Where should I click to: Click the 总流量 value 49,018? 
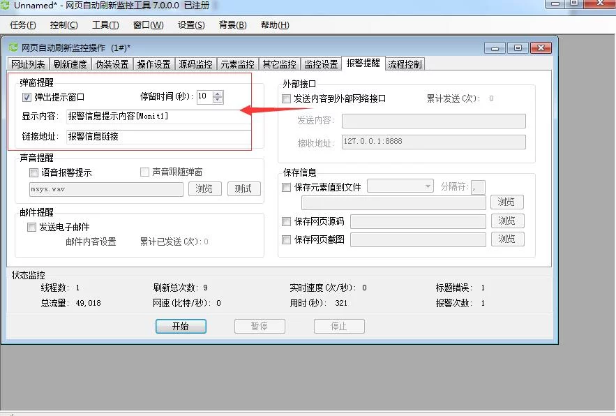pyautogui.click(x=89, y=303)
